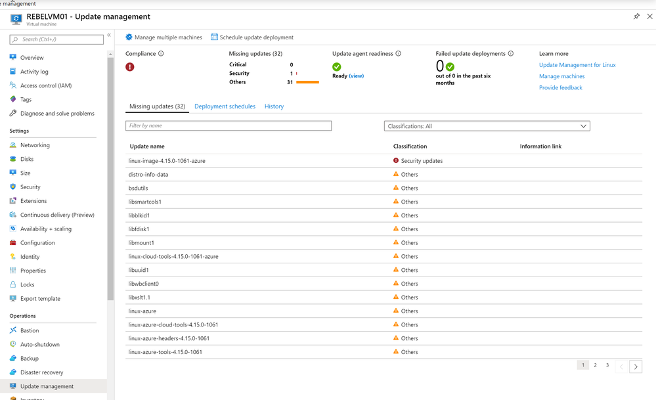Expand the Classifications: All dropdown
The height and width of the screenshot is (400, 656).
487,126
